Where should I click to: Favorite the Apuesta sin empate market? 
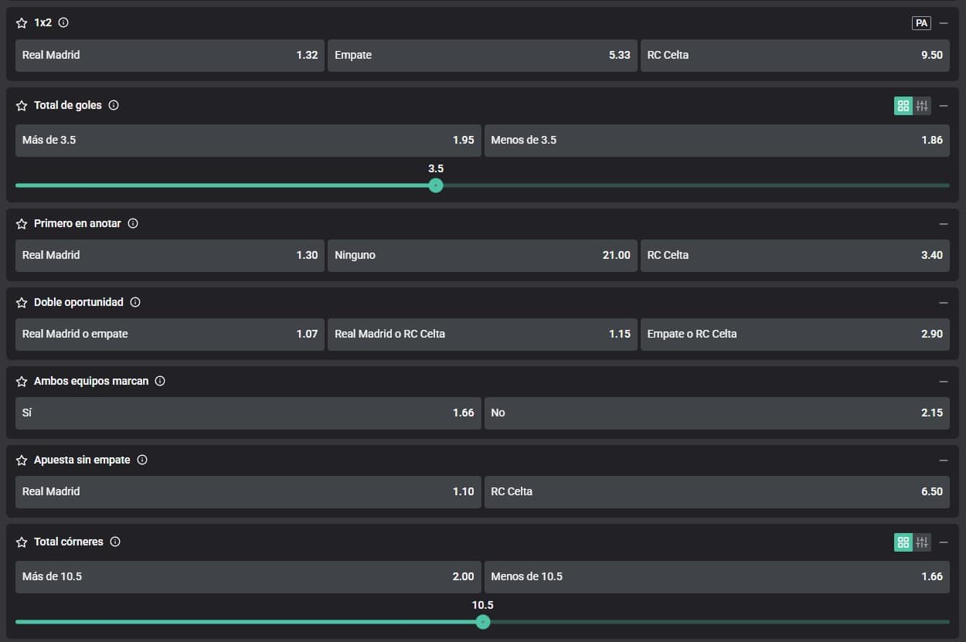coord(22,460)
